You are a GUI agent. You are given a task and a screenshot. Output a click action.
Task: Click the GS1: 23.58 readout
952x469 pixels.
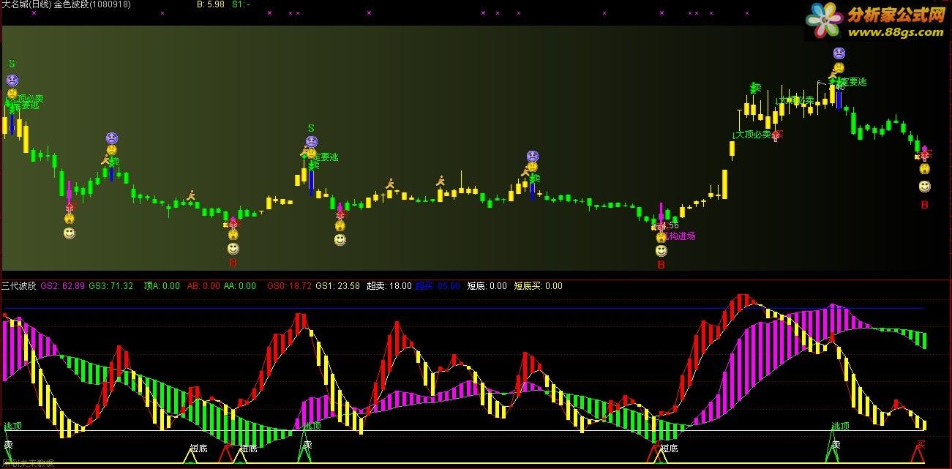pyautogui.click(x=337, y=286)
